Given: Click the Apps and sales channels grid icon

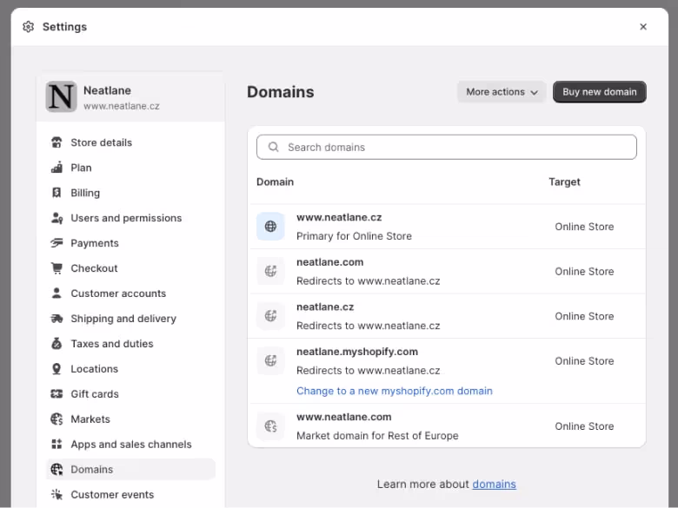Looking at the screenshot, I should [56, 444].
